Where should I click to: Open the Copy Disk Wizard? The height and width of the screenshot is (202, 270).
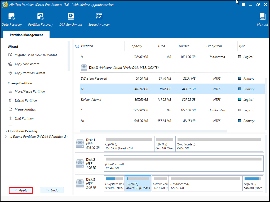(x=28, y=64)
